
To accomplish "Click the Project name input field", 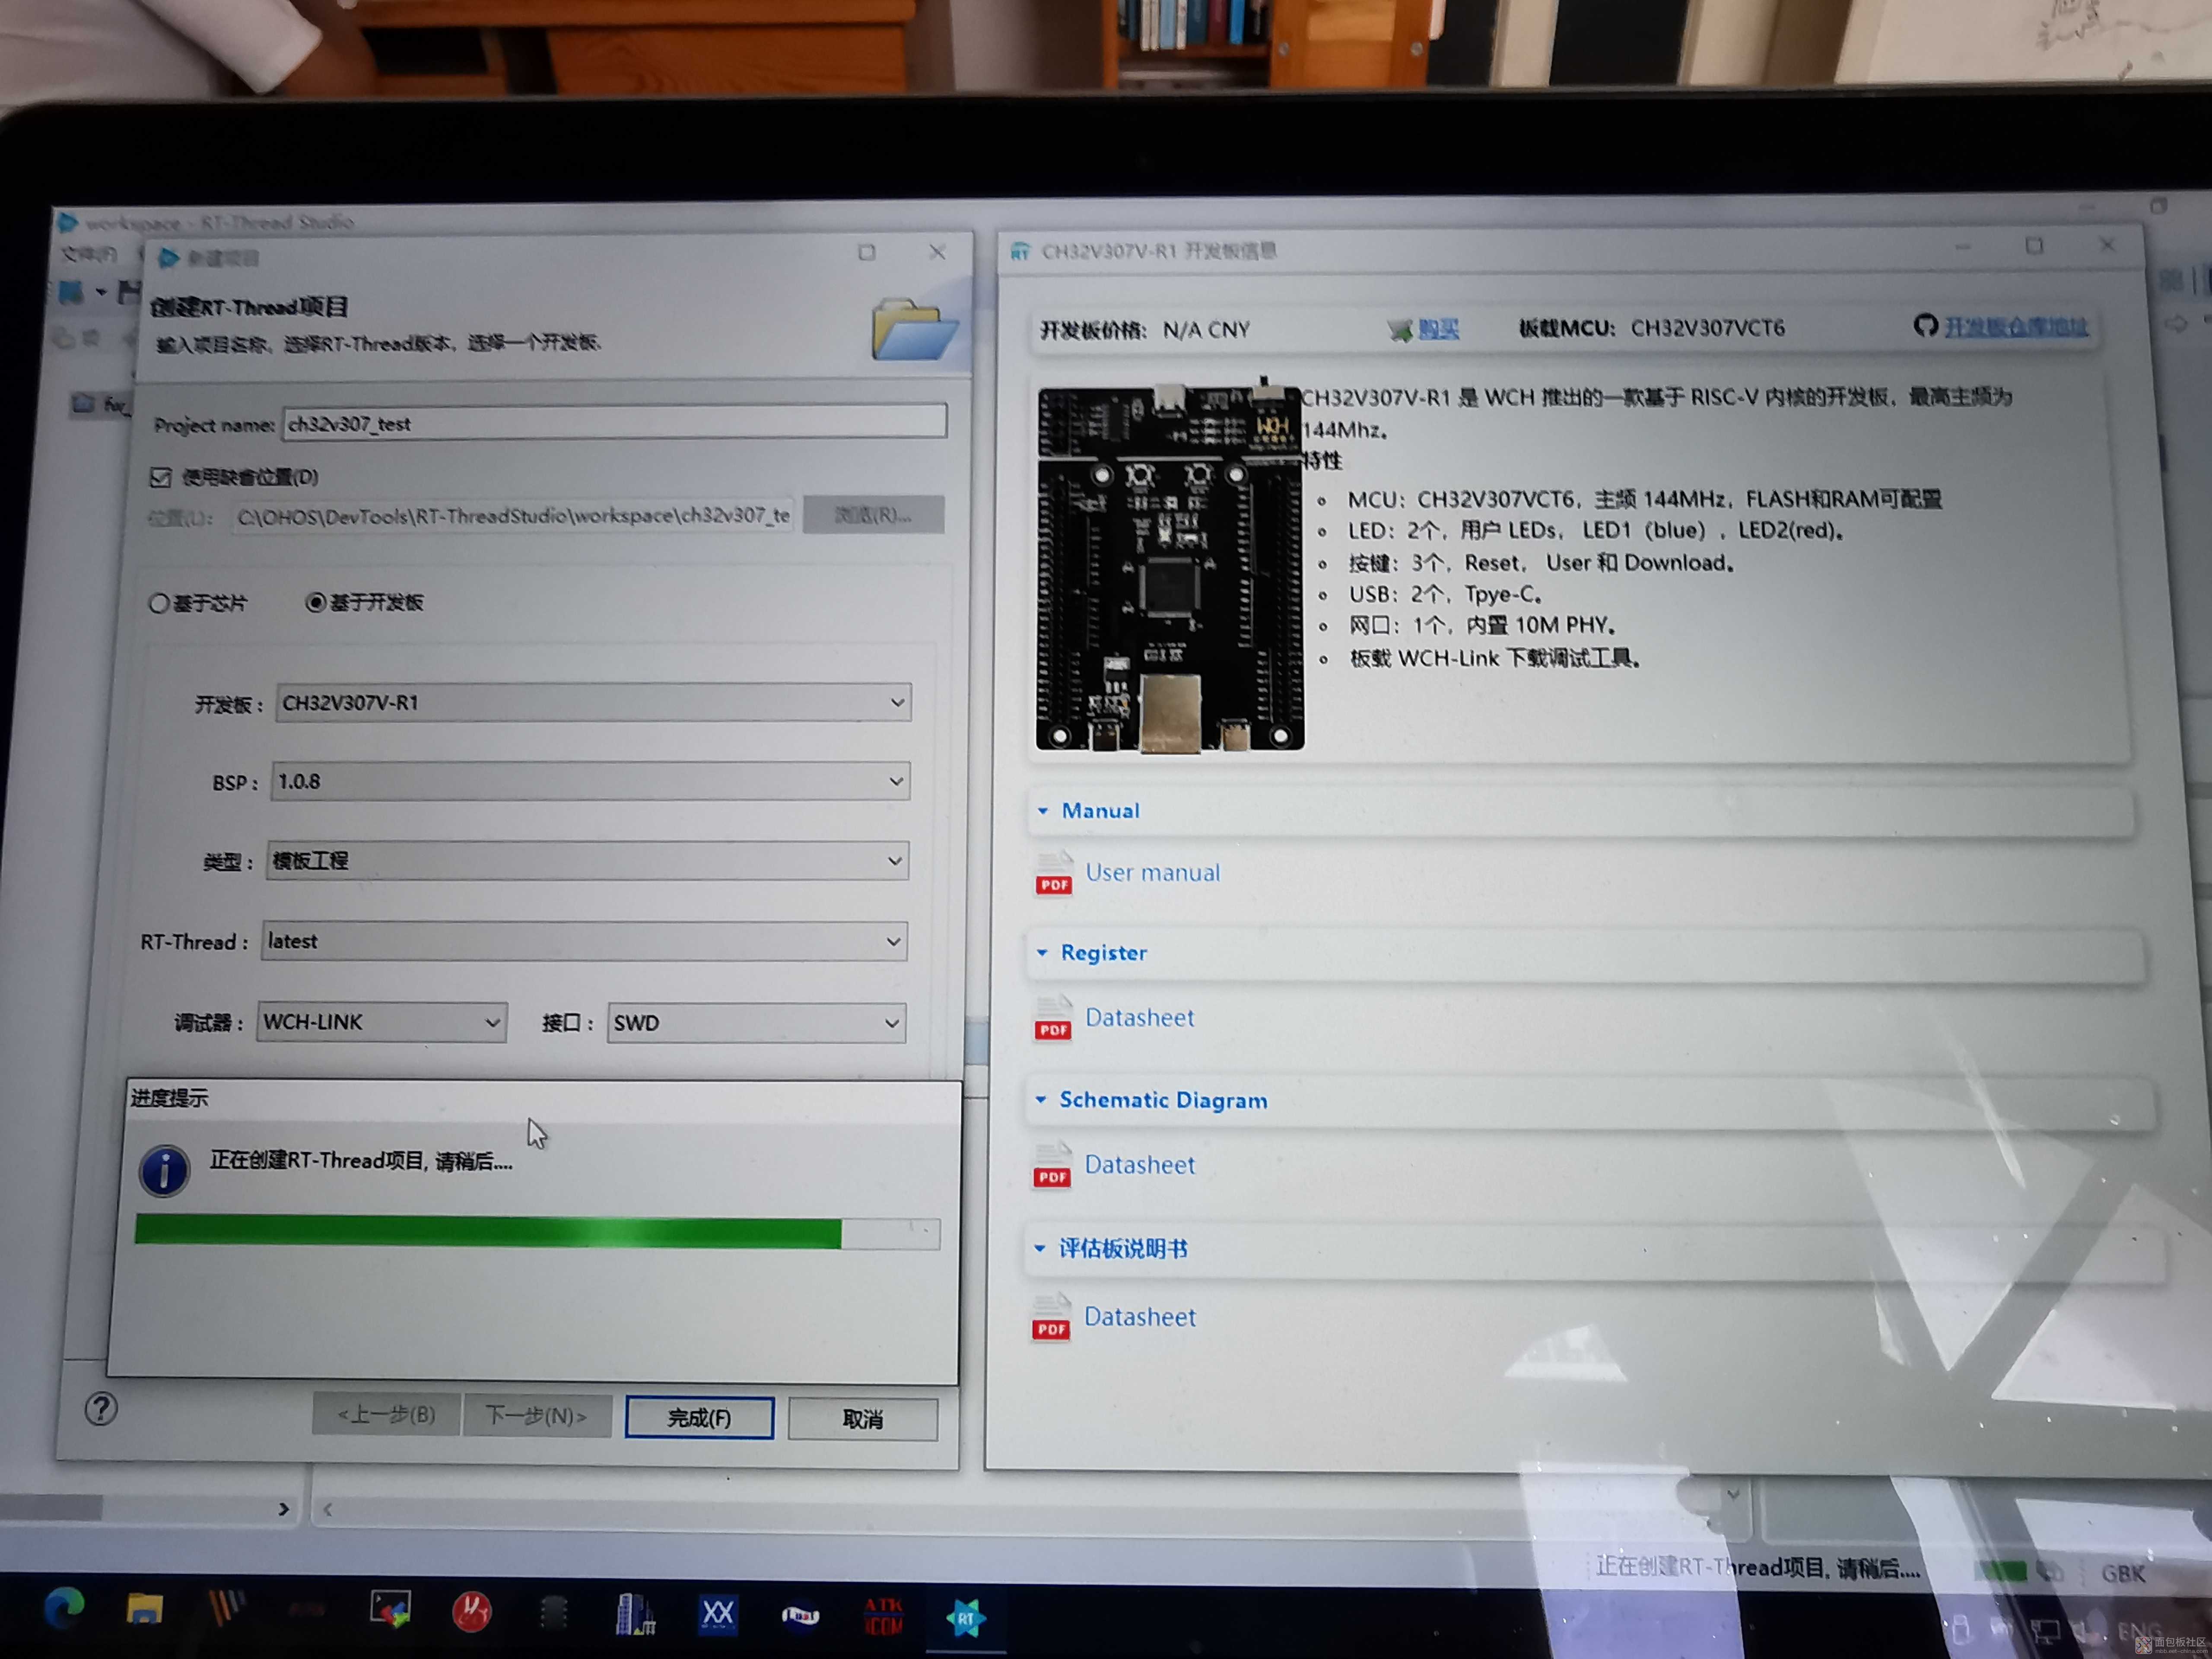I will point(614,422).
